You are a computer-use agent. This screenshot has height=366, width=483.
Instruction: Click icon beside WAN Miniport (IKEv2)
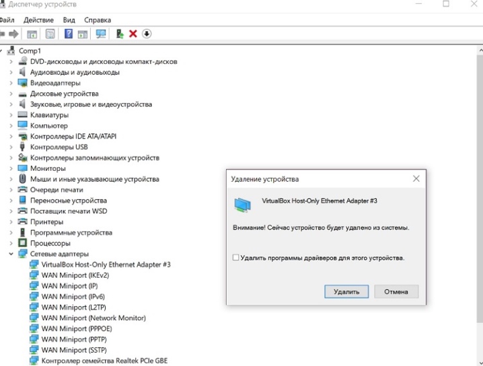tap(34, 274)
